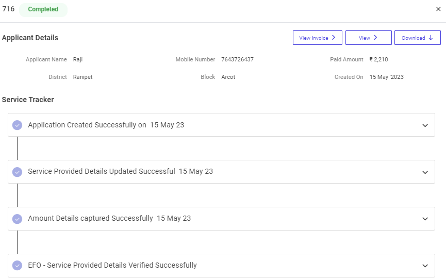Click check icon beside EFO Service Provided Details
Viewport: 446px width, 278px height.
[17, 266]
